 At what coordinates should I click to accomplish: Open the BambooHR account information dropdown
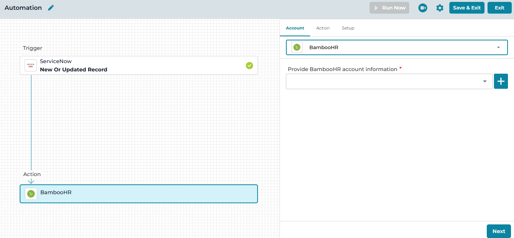point(389,81)
